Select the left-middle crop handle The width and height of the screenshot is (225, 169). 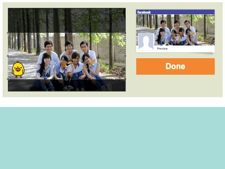pyautogui.click(x=8, y=56)
